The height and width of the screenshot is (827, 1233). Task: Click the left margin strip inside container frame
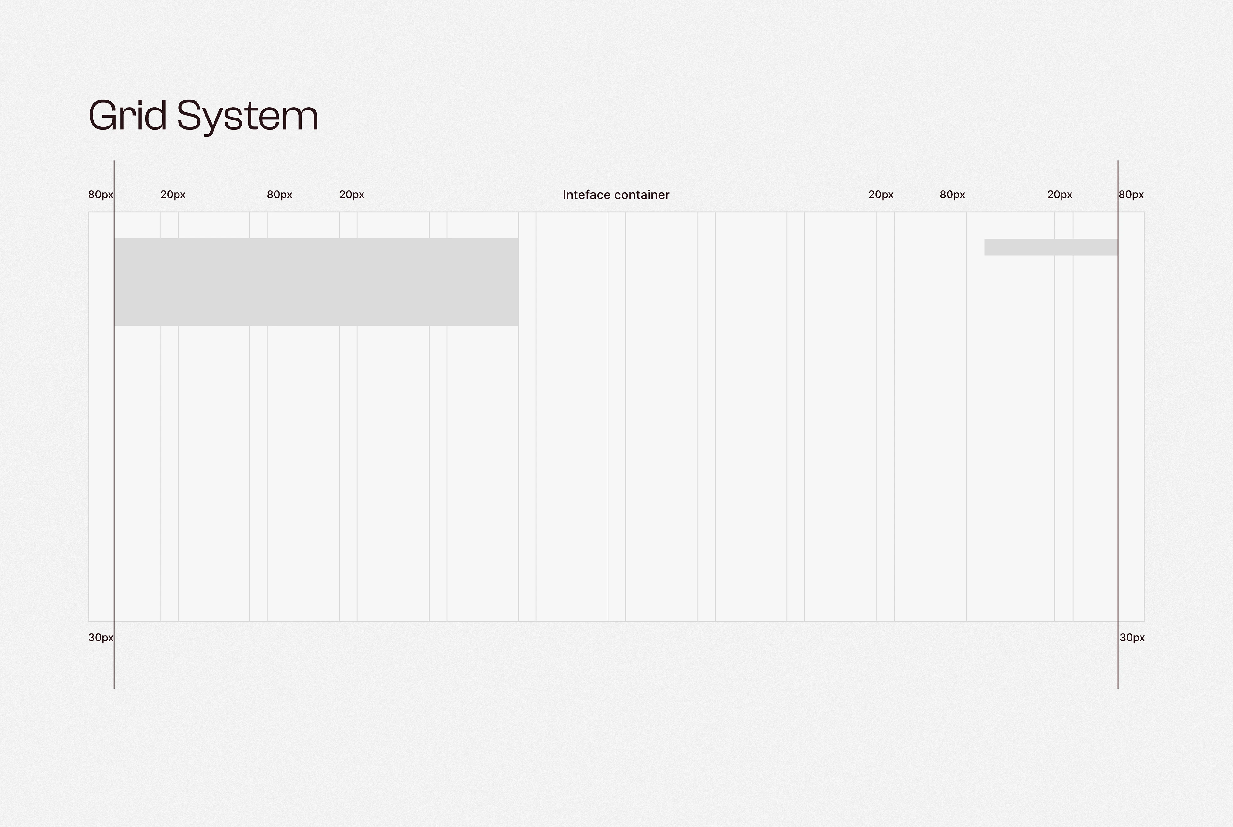tap(101, 417)
